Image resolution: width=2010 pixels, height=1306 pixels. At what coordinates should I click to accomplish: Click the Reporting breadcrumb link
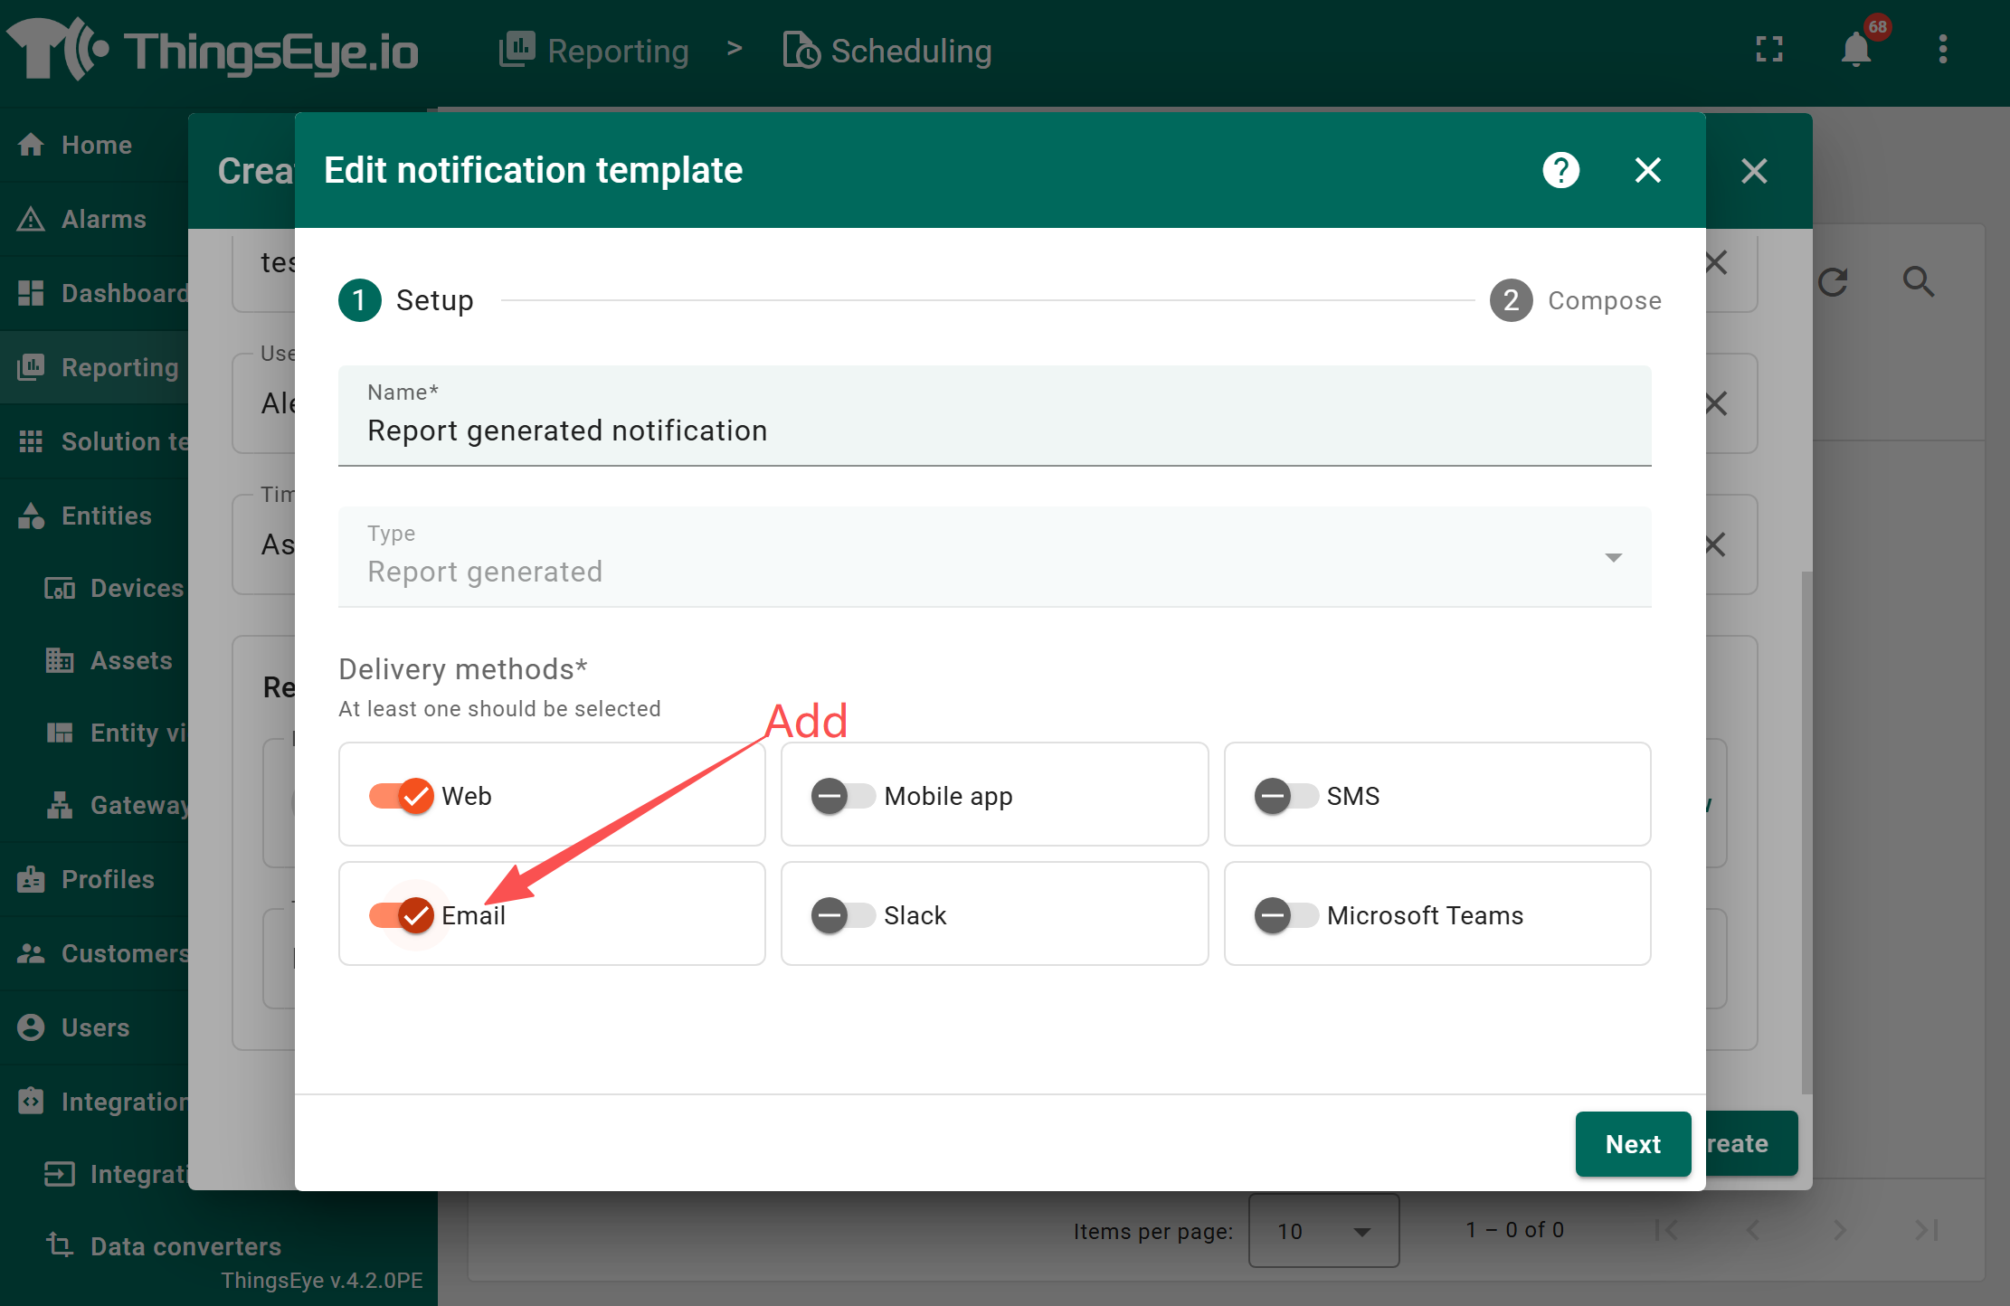(617, 51)
